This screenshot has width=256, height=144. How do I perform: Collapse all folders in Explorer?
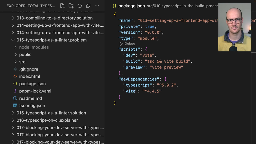88,6
